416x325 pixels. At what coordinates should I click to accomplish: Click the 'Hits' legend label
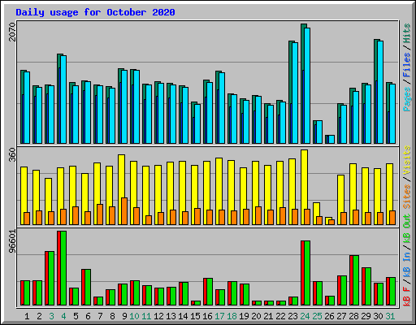(x=407, y=33)
